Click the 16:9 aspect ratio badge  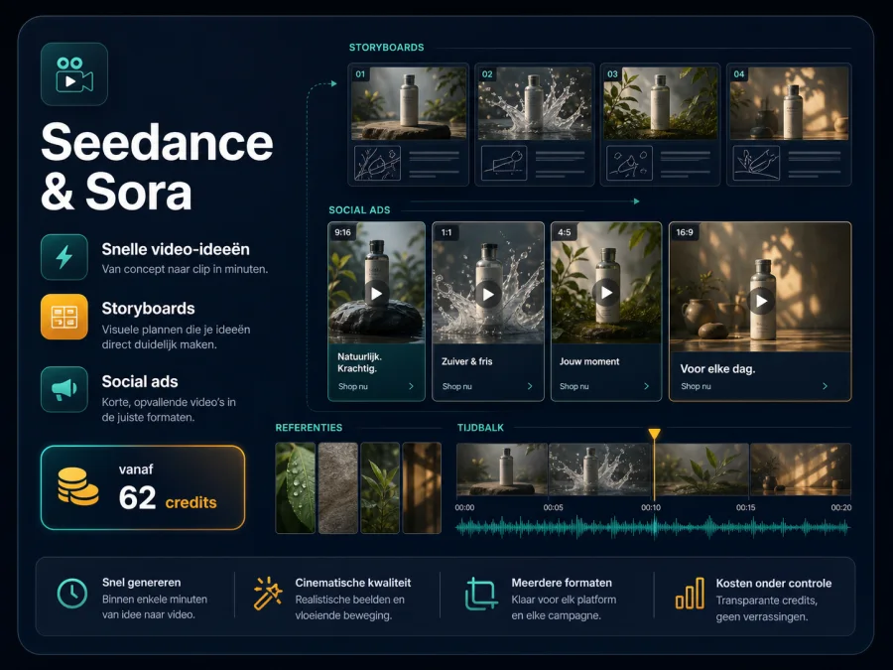(685, 232)
